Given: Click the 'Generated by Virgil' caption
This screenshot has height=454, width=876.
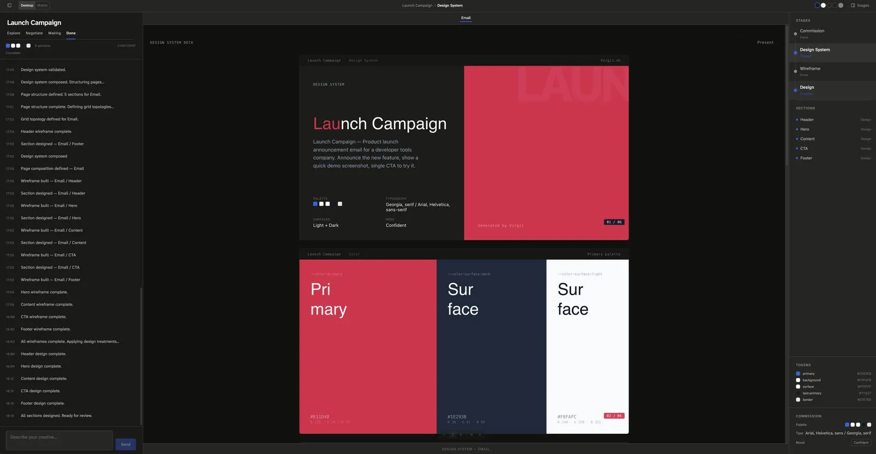Looking at the screenshot, I should click(500, 225).
